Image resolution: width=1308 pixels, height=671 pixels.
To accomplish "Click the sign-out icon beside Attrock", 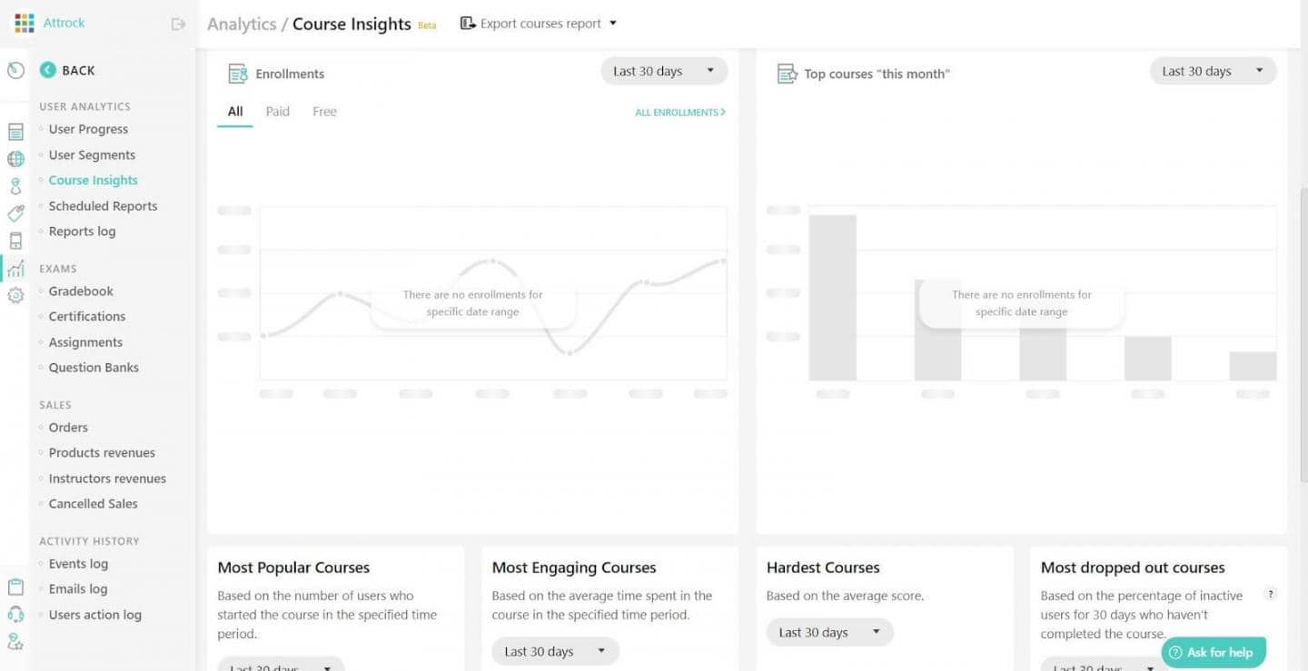I will click(178, 24).
